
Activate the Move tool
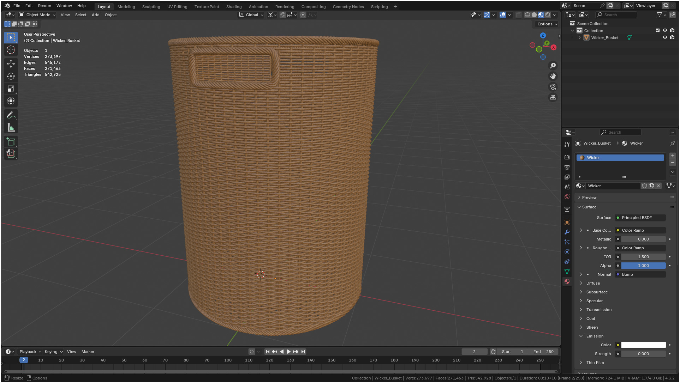click(11, 63)
